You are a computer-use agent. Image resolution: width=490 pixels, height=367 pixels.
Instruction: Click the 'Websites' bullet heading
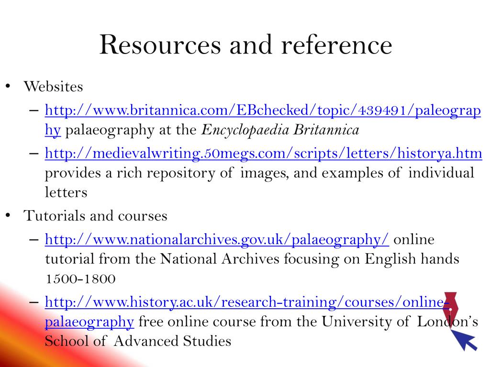coord(53,86)
